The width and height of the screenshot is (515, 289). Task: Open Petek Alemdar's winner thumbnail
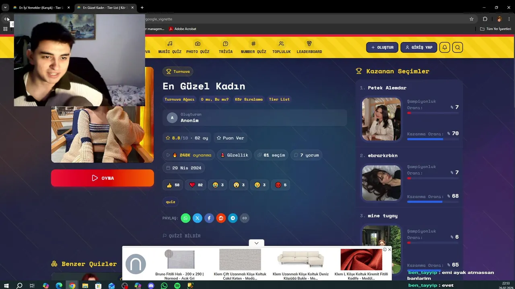tap(381, 119)
